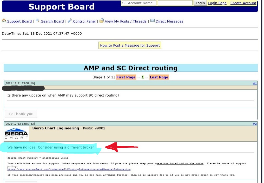Select page number 1
Image resolution: width=264 pixels, height=183 pixels.
point(143,77)
